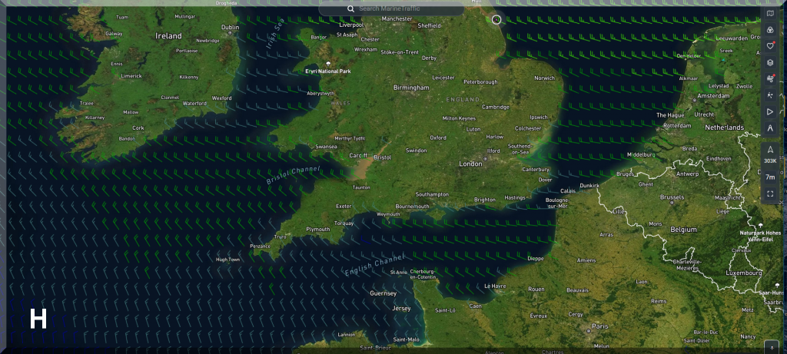This screenshot has height=354, width=787.
Task: Open favorites heart icon
Action: click(x=770, y=45)
